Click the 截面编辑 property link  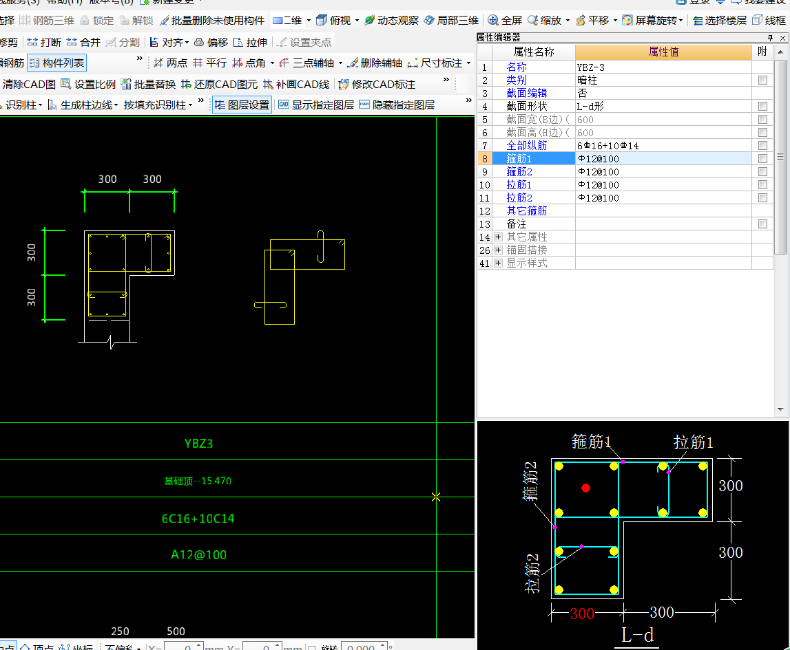[526, 94]
